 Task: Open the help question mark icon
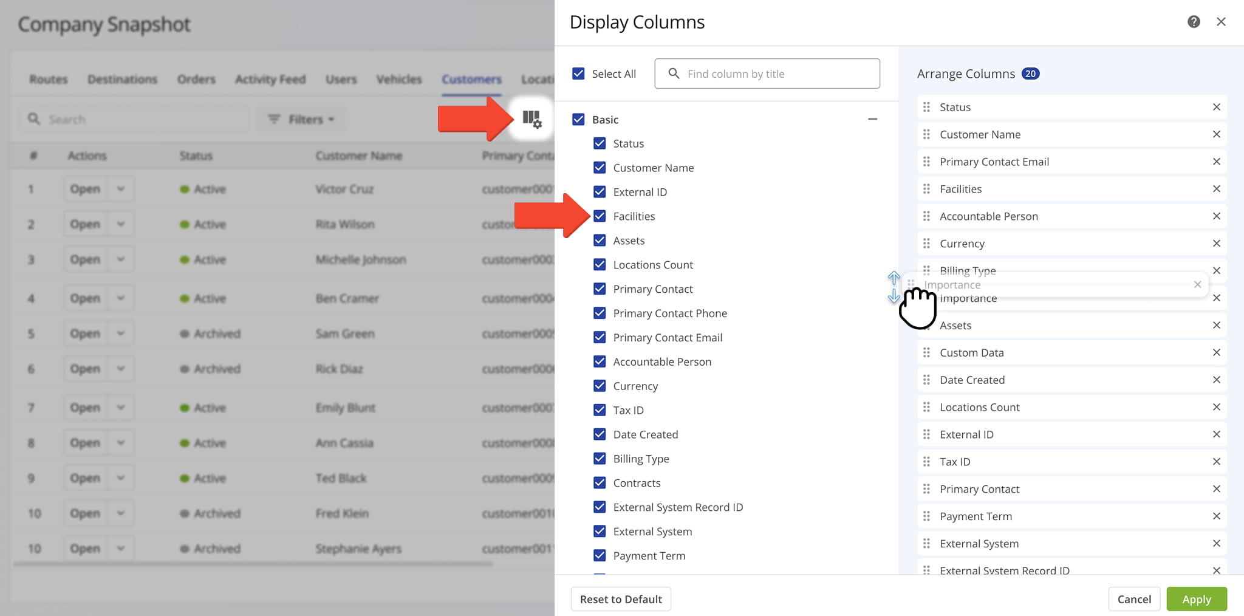click(x=1194, y=22)
